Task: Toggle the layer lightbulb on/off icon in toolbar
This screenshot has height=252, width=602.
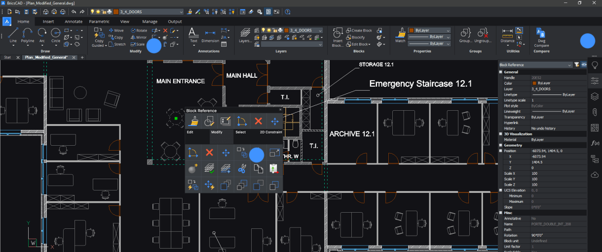Action: [x=93, y=11]
